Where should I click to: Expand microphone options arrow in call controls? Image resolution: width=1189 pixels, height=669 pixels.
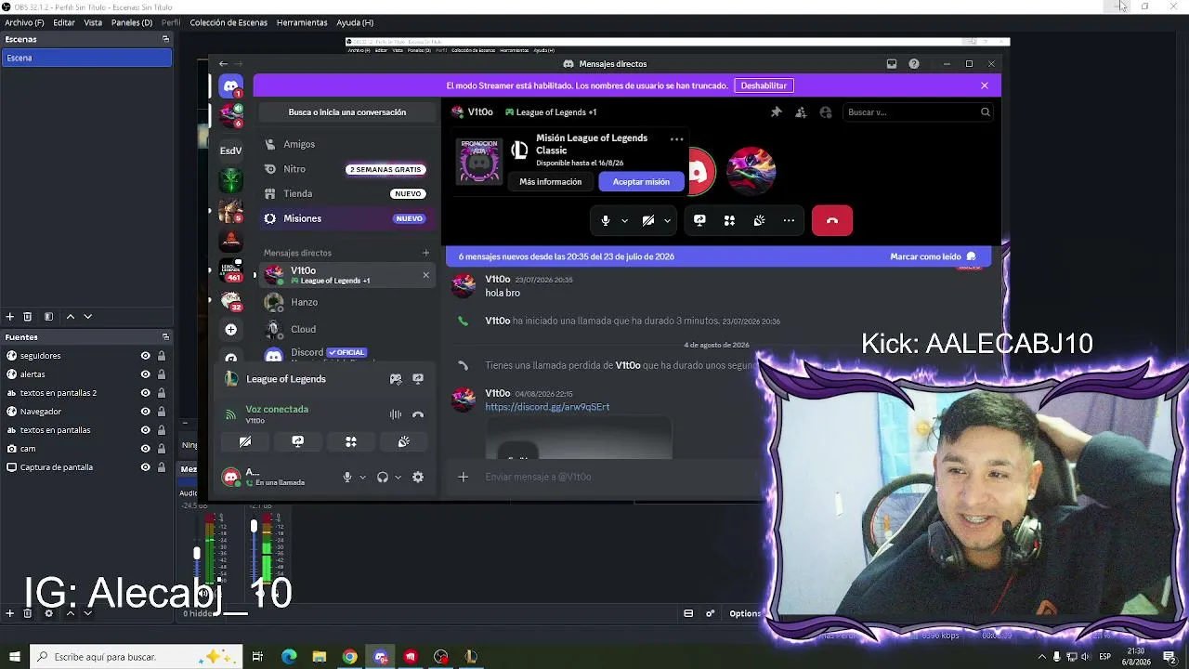click(624, 221)
